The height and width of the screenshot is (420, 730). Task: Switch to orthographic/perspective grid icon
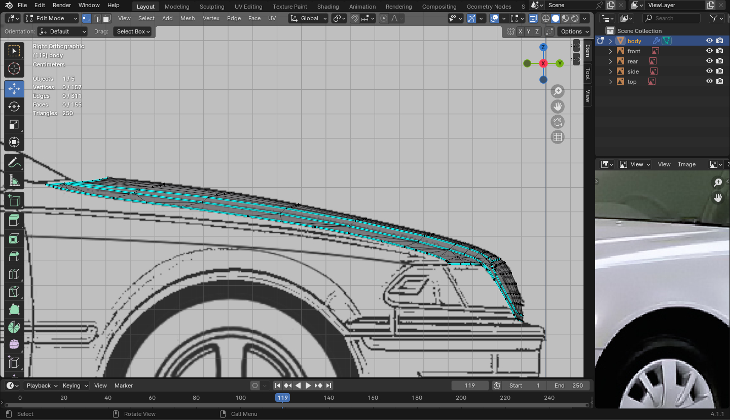558,137
